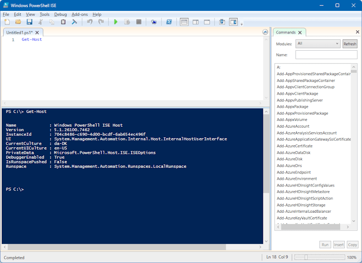Open the Modules dropdown in Commands pane
This screenshot has height=263, width=362.
click(318, 43)
